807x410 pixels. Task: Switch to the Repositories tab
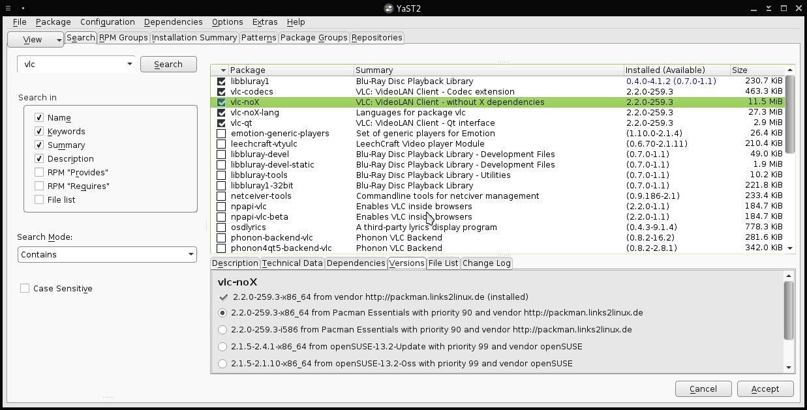click(x=376, y=38)
